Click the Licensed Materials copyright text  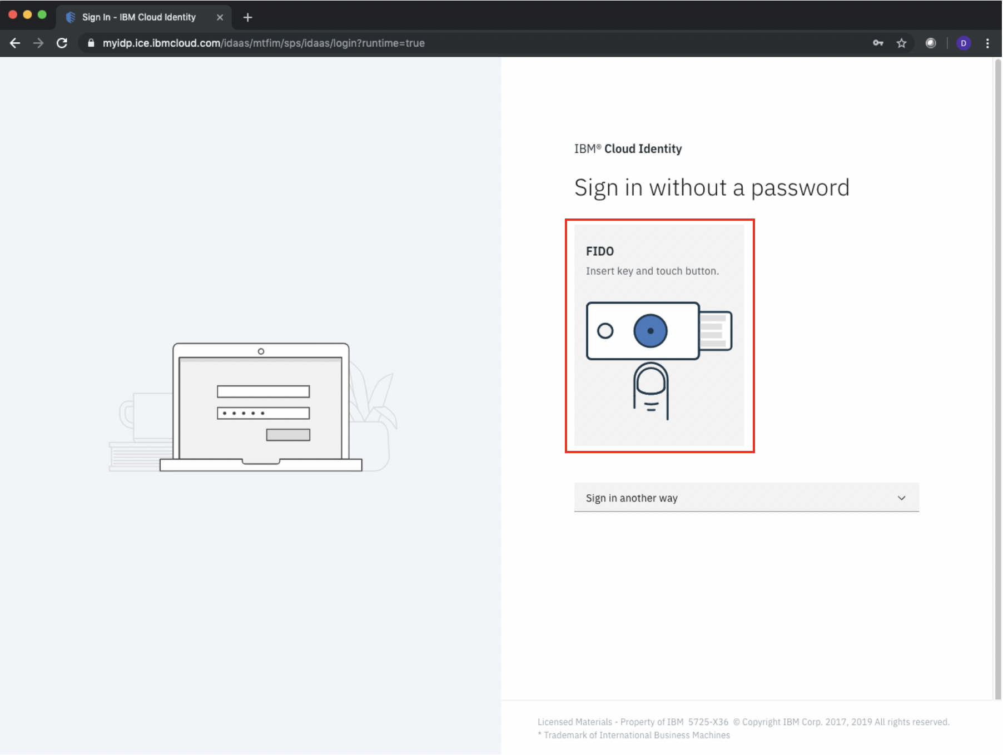click(x=743, y=722)
